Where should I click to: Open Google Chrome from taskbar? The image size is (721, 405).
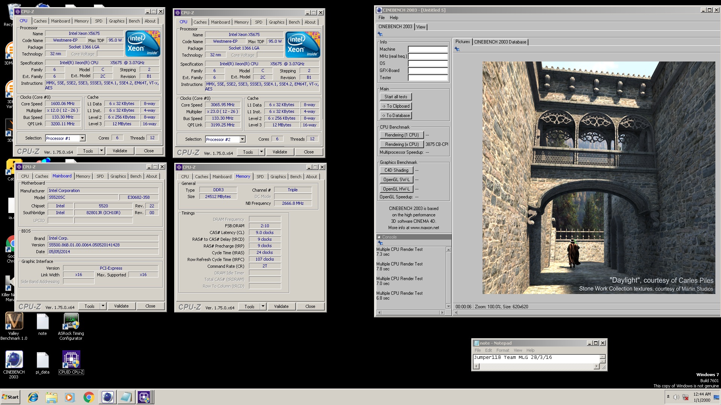89,397
